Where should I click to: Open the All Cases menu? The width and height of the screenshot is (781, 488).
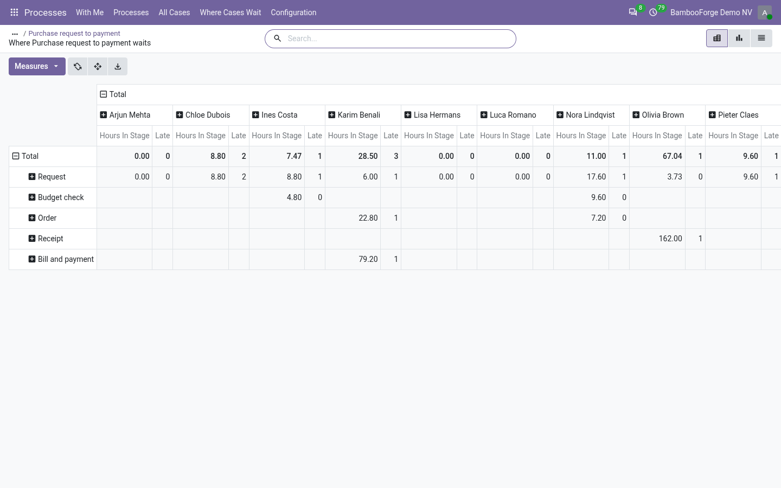click(174, 12)
